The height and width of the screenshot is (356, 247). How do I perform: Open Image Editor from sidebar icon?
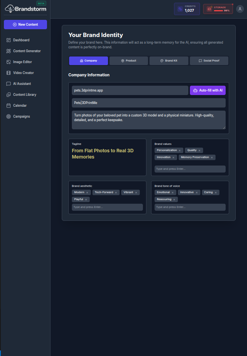click(9, 62)
